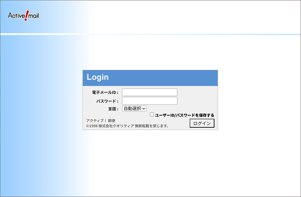This screenshot has height=197, width=301.
Task: Click the 電子メールID label
Action: (x=105, y=93)
